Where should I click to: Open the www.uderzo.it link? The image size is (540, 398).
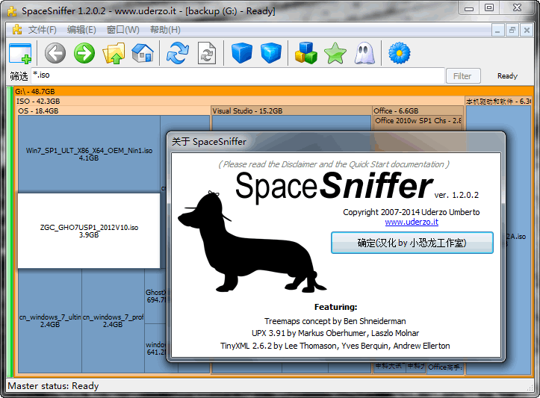(412, 222)
